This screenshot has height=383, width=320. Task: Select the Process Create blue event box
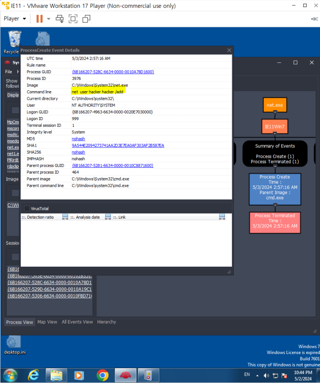point(275,189)
